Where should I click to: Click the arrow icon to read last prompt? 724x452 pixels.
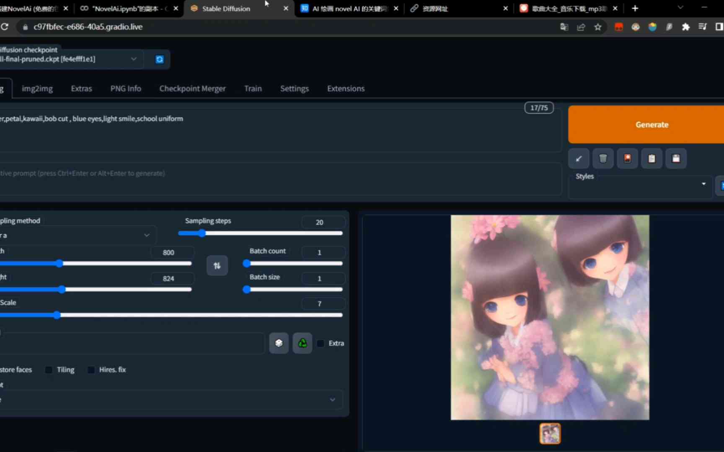(579, 159)
